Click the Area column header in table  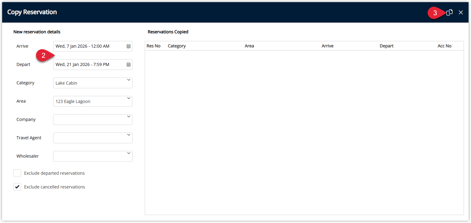pos(249,46)
